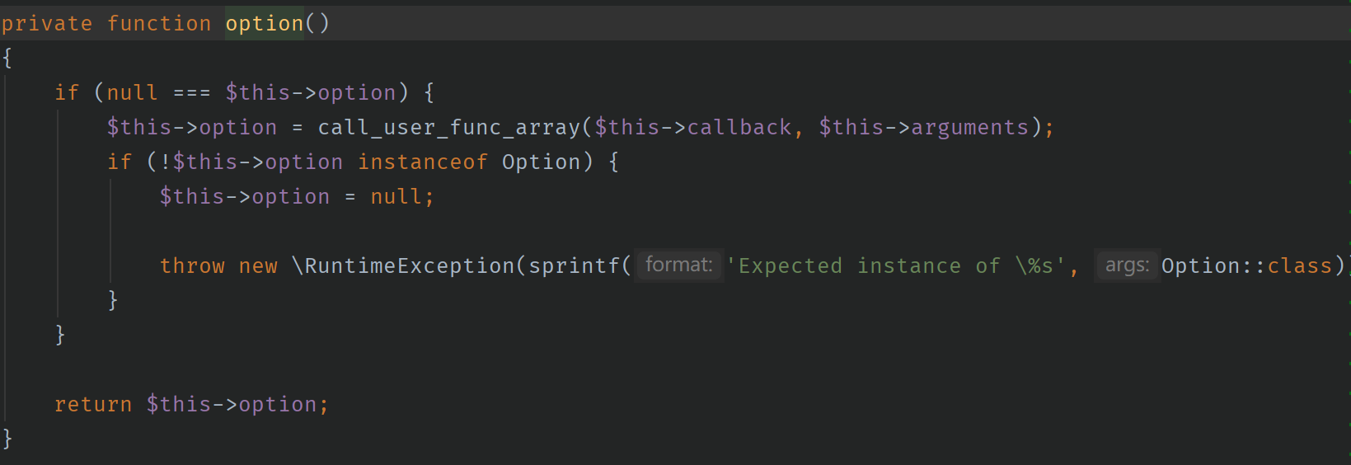Click the private keyword

click(x=47, y=23)
